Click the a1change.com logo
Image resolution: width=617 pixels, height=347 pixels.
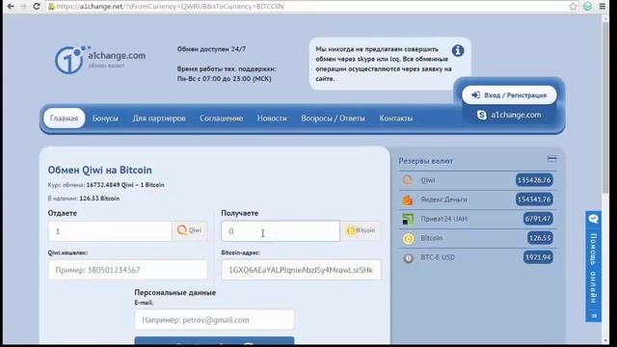coord(100,60)
